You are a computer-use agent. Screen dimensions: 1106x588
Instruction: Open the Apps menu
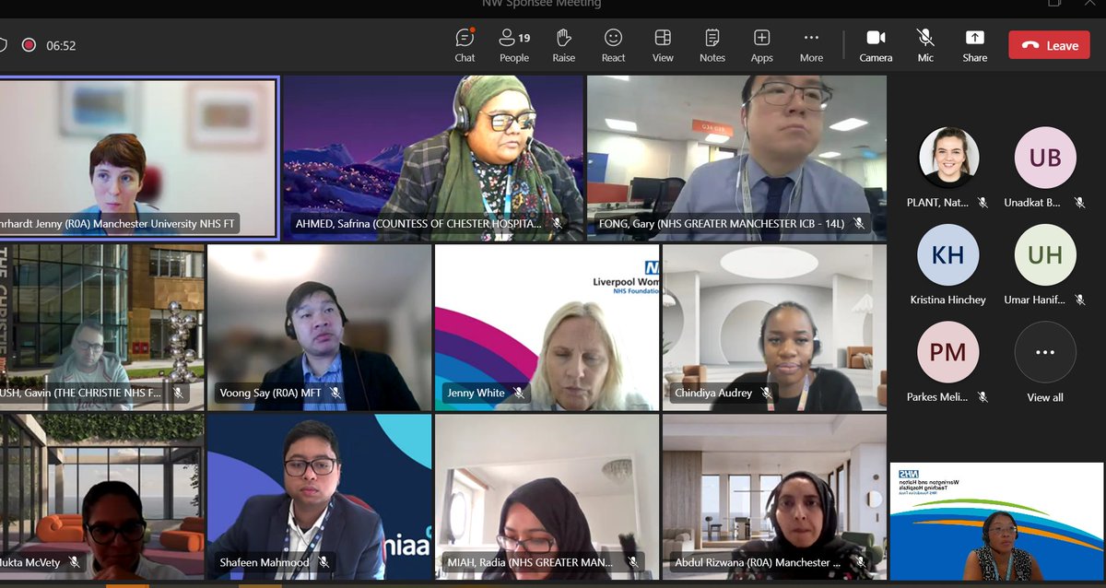[761, 44]
